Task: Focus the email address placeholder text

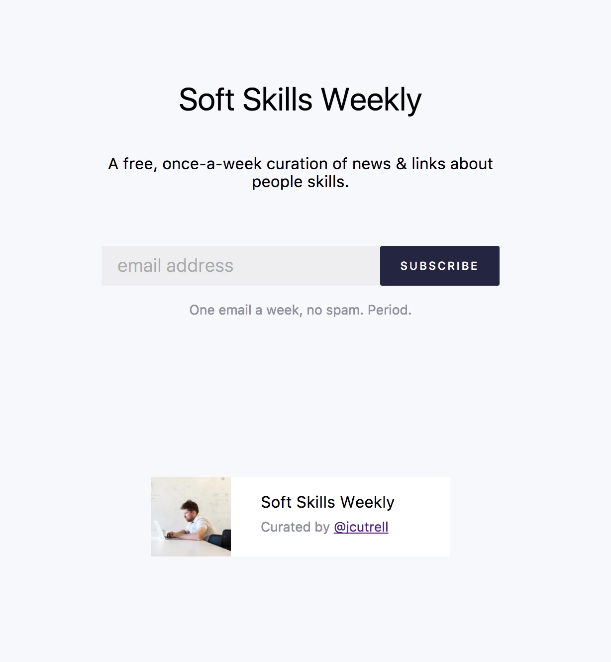Action: 174,265
